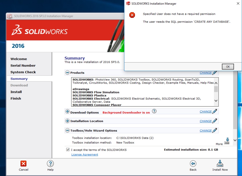Go to the Serial Number step

click(23, 65)
